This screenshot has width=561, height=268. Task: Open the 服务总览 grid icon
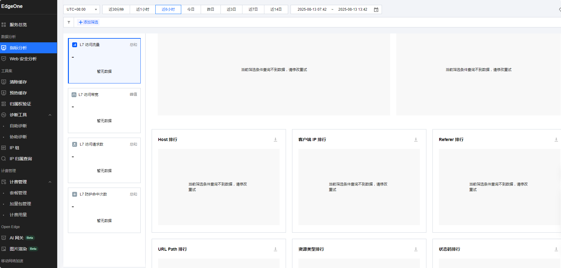4,25
